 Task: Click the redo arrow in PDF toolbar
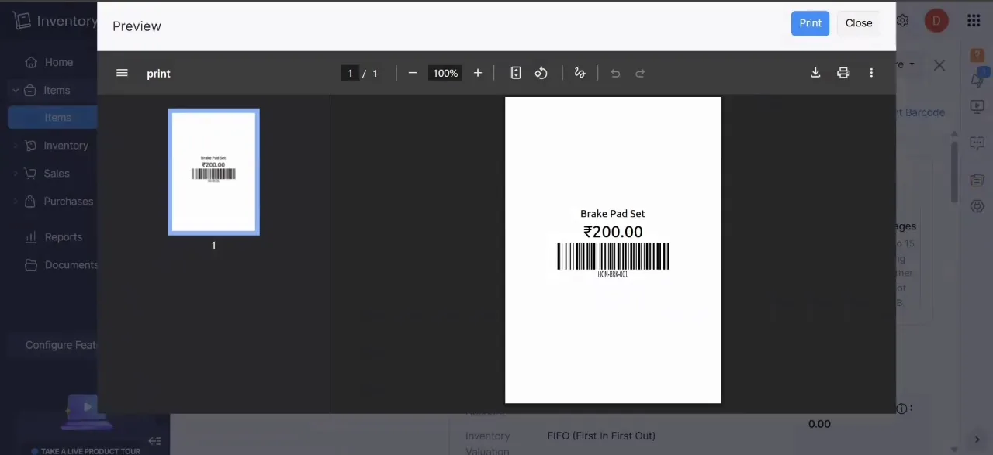[x=640, y=73]
